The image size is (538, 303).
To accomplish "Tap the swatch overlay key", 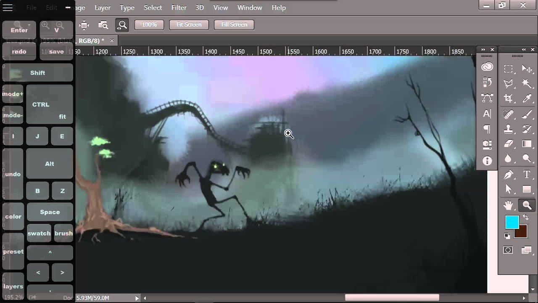I will pos(39,233).
